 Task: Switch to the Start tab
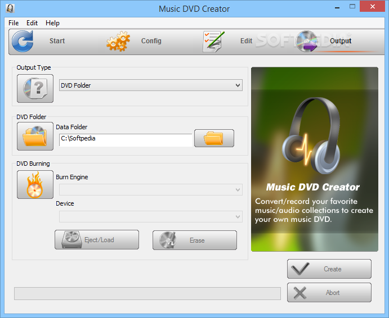coord(57,41)
